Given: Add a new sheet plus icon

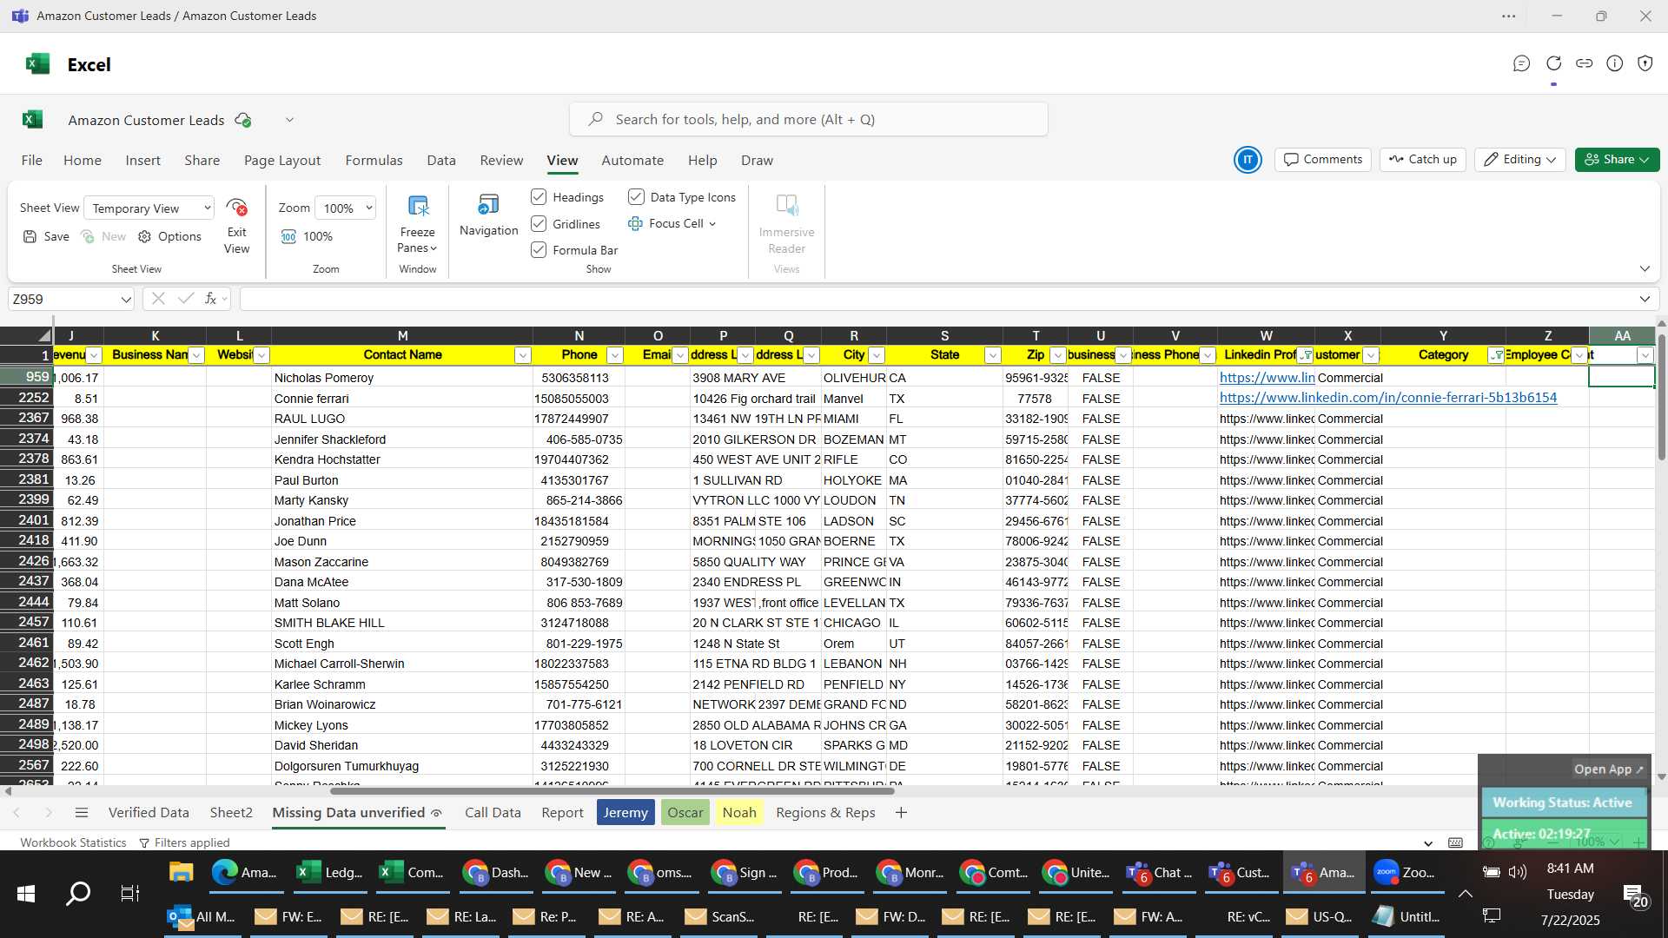Looking at the screenshot, I should (901, 813).
